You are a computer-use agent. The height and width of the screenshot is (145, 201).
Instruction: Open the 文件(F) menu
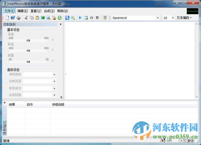point(9,11)
